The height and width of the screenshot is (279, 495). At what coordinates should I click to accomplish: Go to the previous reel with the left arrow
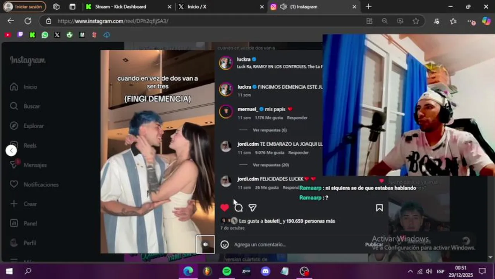[x=11, y=150]
